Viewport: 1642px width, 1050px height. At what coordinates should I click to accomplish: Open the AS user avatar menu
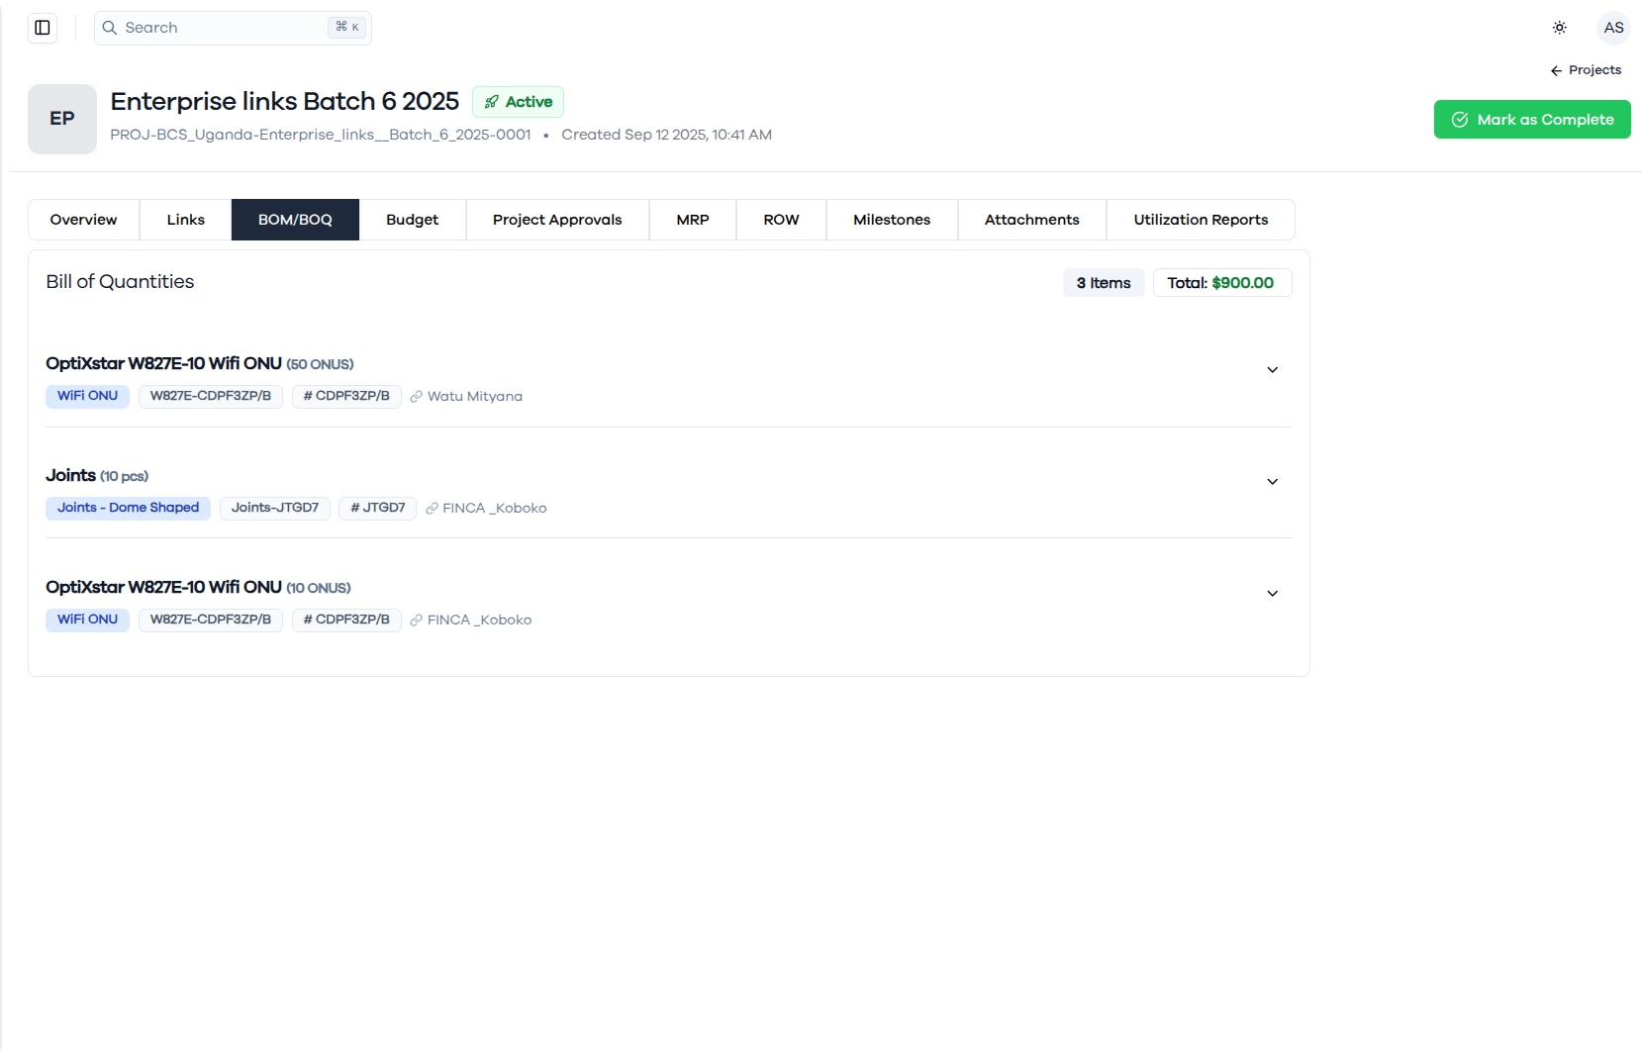click(1613, 28)
